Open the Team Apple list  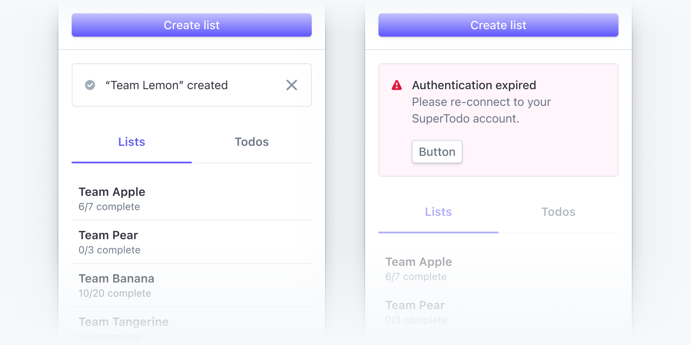tap(112, 192)
